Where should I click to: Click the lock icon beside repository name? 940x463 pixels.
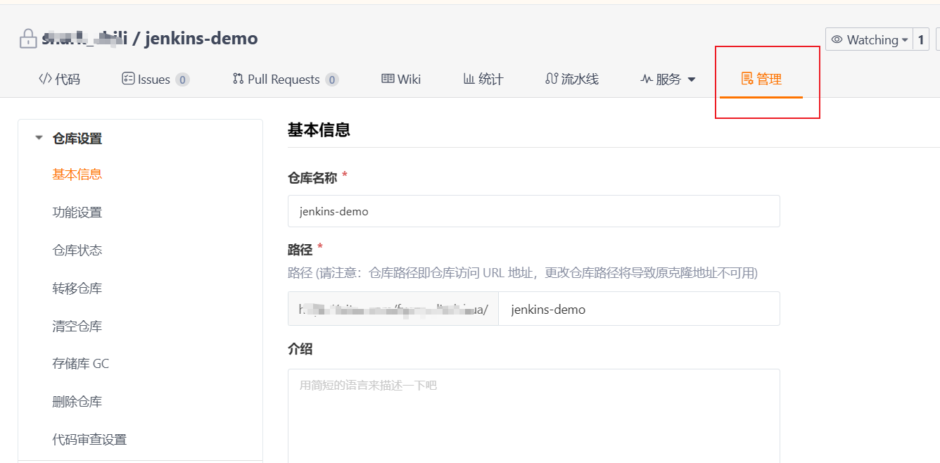27,39
